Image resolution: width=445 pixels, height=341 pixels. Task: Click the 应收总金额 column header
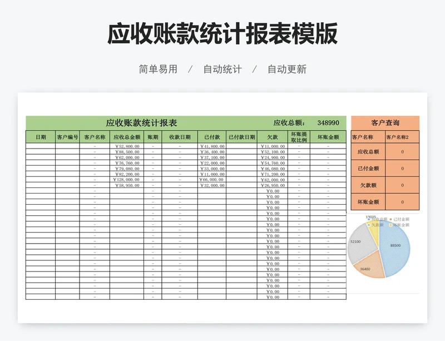(x=127, y=137)
